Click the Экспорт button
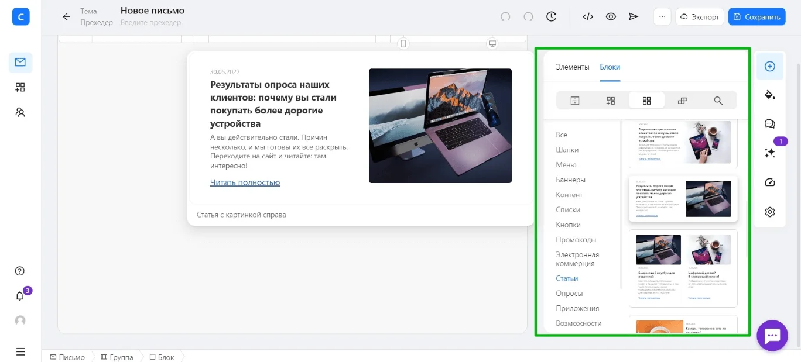This screenshot has height=362, width=801. tap(700, 16)
